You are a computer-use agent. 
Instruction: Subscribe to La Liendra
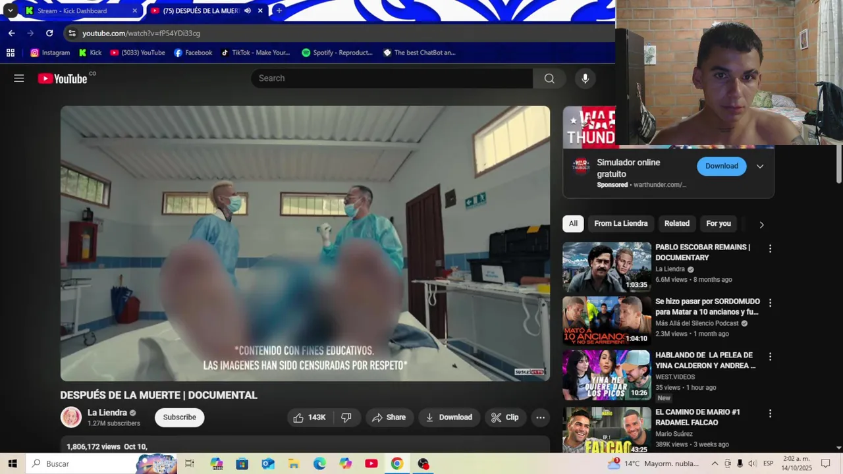tap(180, 417)
